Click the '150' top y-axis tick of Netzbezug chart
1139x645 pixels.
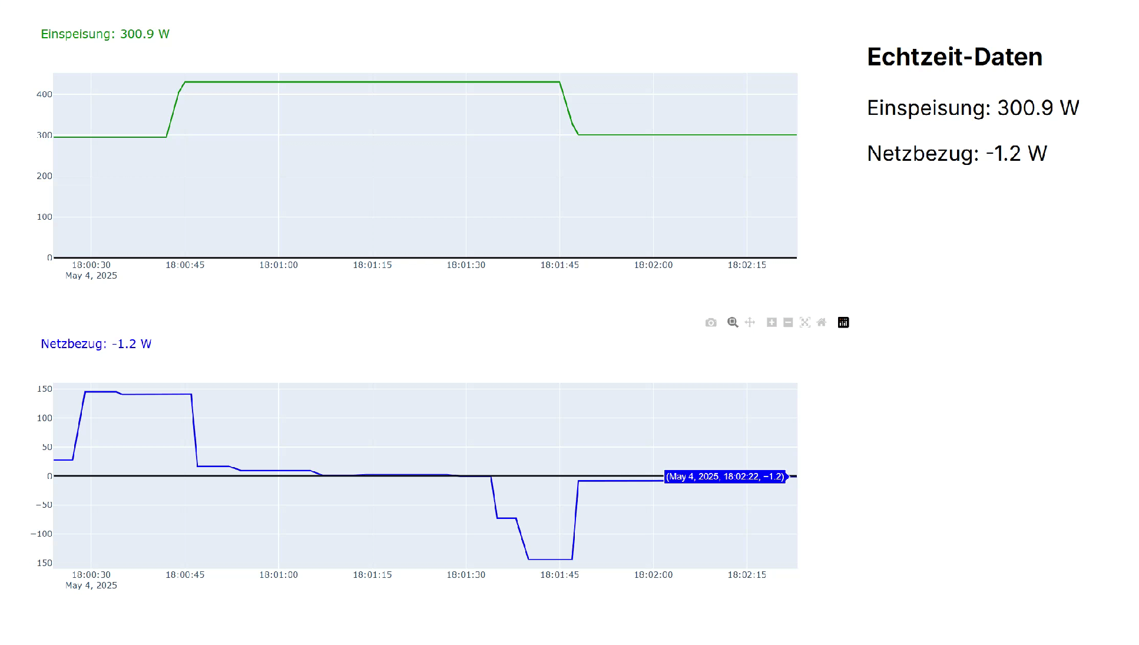[x=44, y=389]
